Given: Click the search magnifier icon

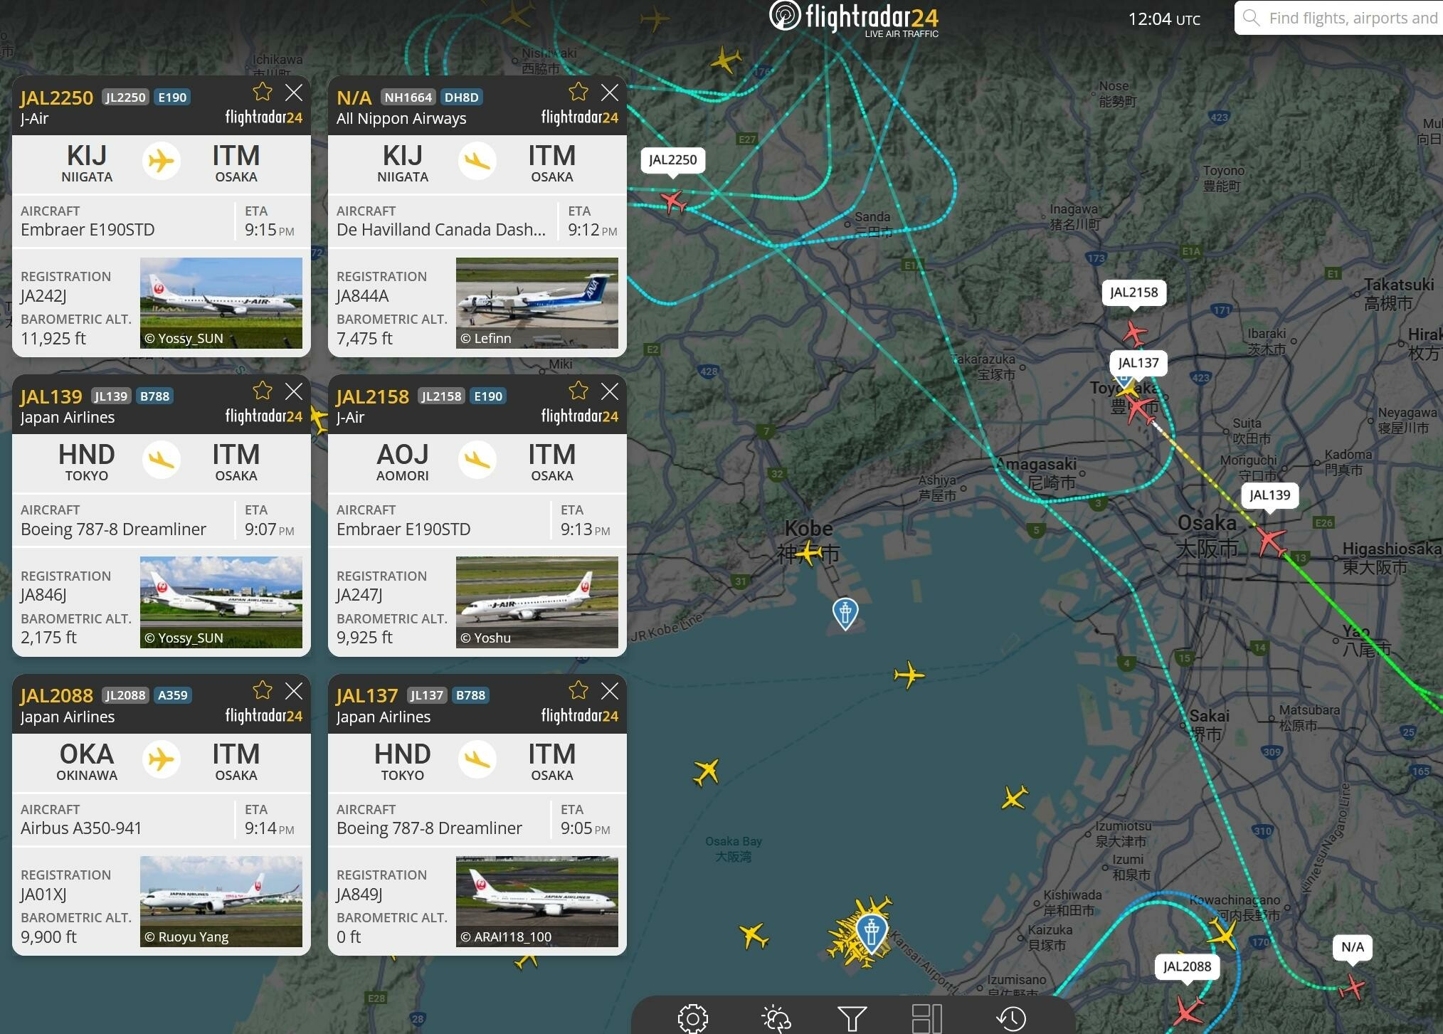Looking at the screenshot, I should tap(1252, 18).
